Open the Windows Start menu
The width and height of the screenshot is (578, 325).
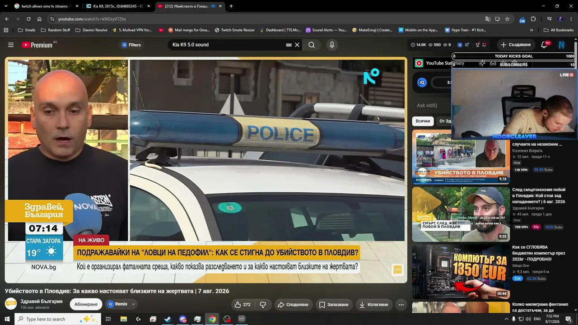tap(7, 319)
